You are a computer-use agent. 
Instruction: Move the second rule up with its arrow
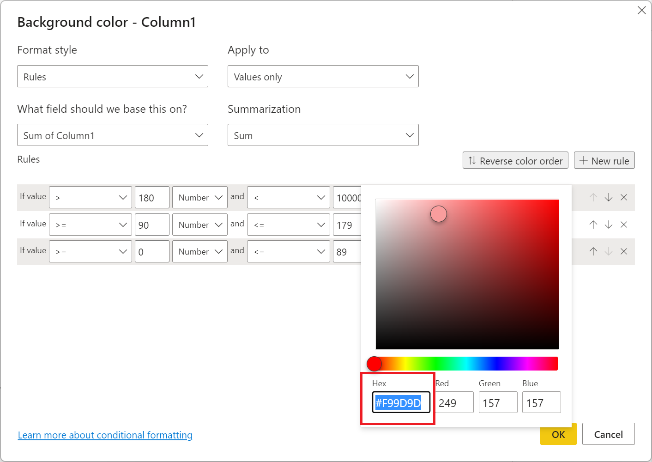point(593,225)
